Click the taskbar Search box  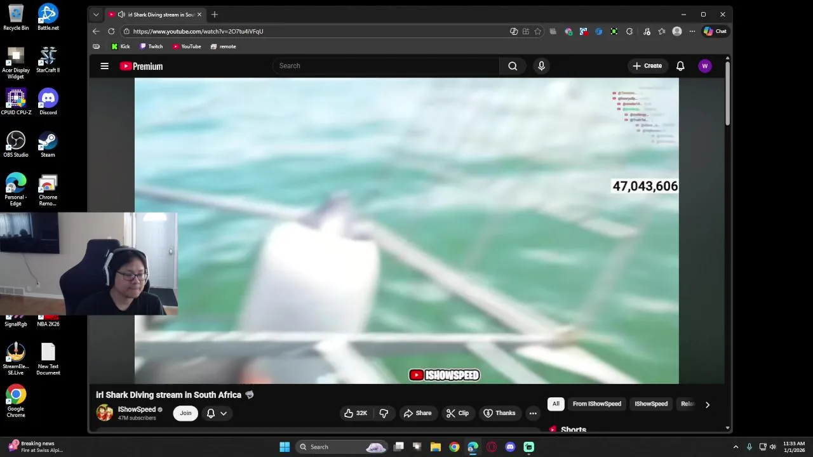click(342, 447)
